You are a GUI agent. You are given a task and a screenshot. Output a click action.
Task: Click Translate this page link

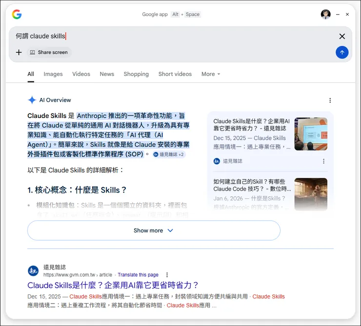pyautogui.click(x=138, y=275)
